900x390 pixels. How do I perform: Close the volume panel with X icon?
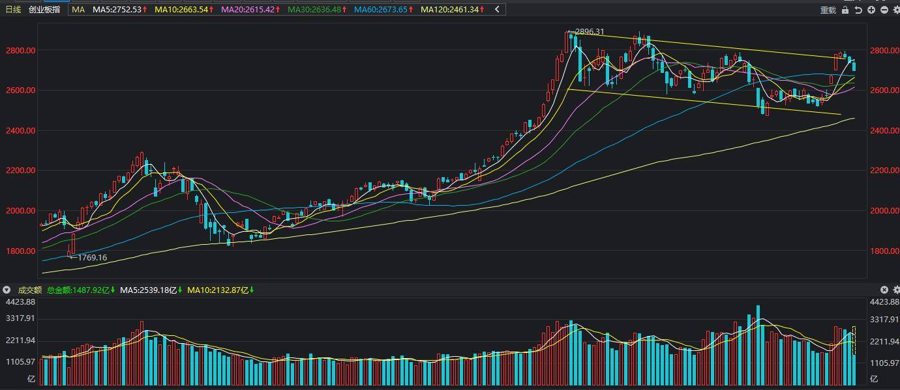(884, 290)
